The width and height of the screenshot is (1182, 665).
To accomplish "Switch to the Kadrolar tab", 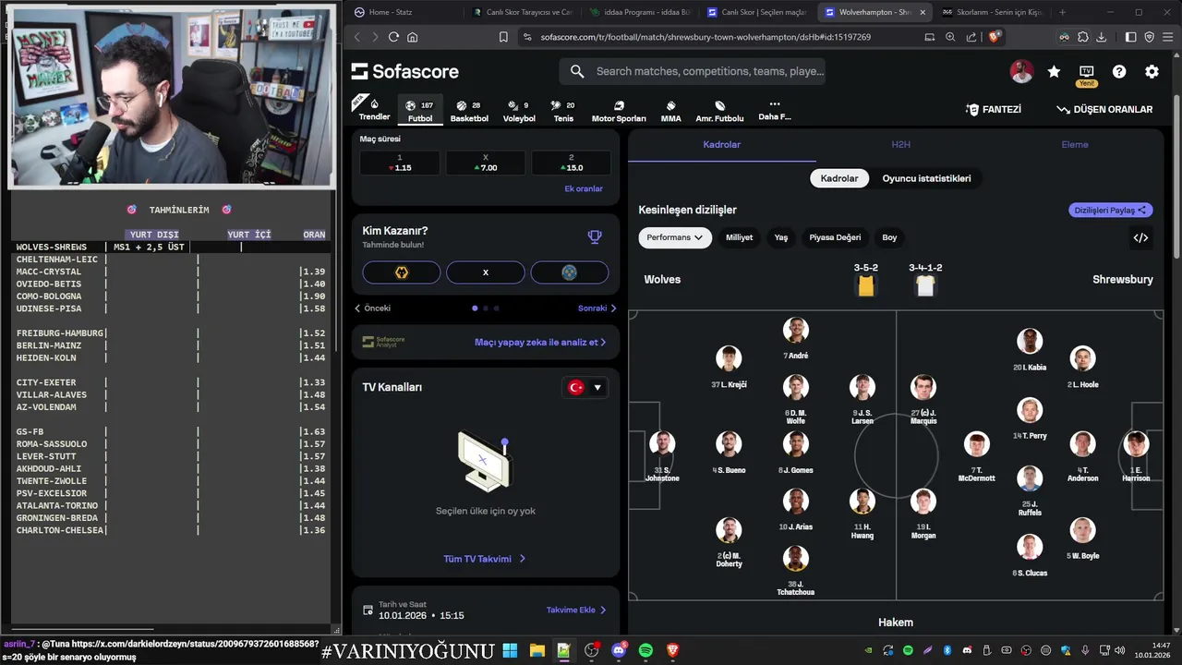I will tap(721, 145).
